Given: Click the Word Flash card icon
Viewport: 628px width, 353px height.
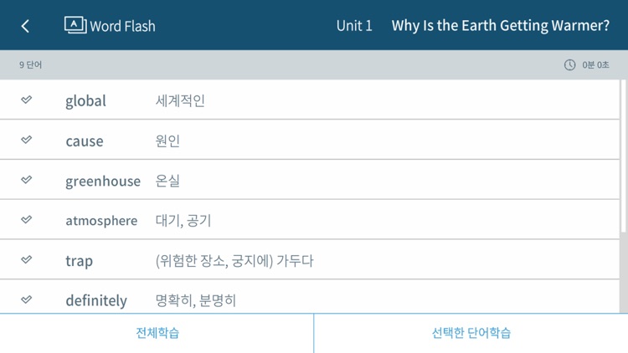Looking at the screenshot, I should (x=75, y=25).
